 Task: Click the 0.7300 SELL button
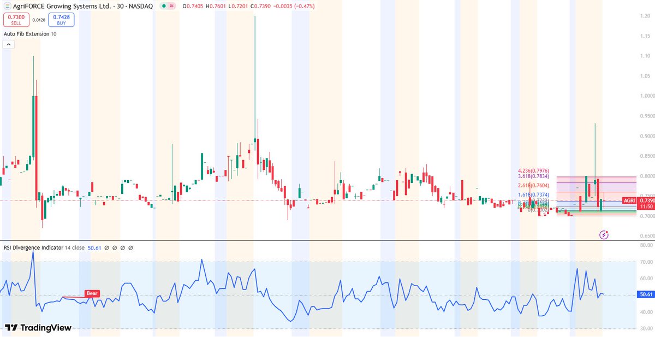[15, 20]
